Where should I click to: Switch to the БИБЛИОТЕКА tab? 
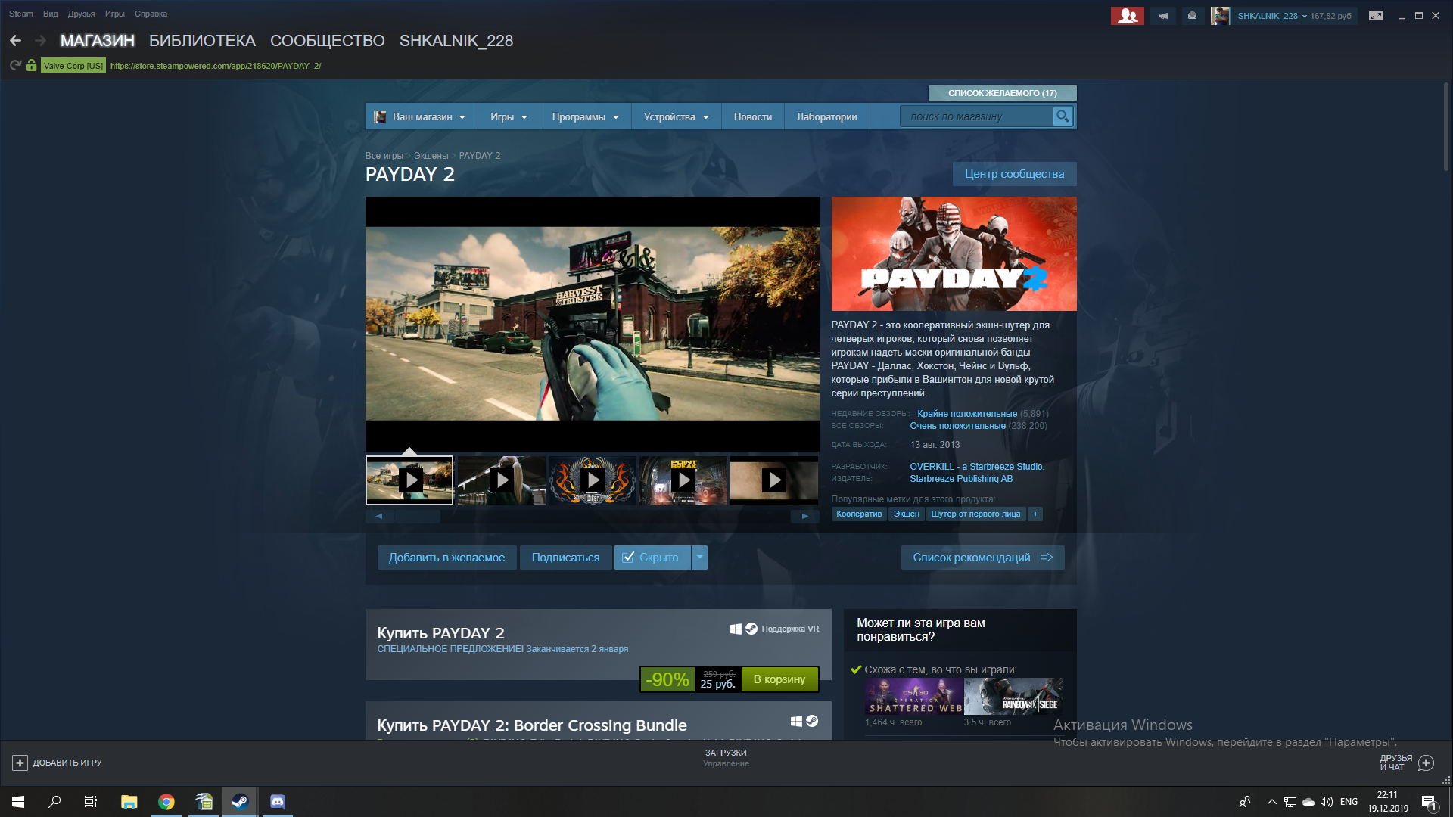tap(202, 41)
